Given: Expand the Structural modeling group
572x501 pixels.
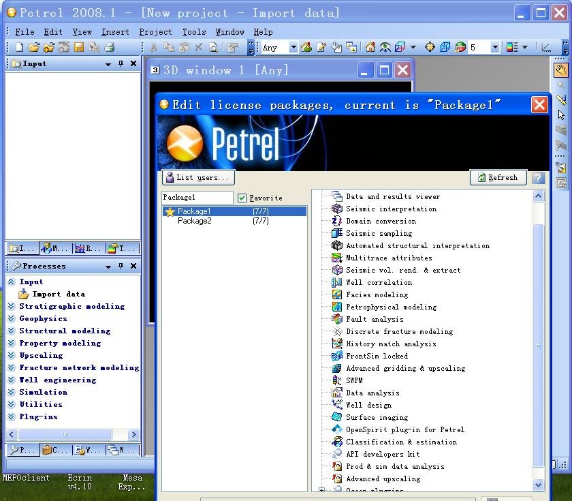Looking at the screenshot, I should (x=12, y=331).
